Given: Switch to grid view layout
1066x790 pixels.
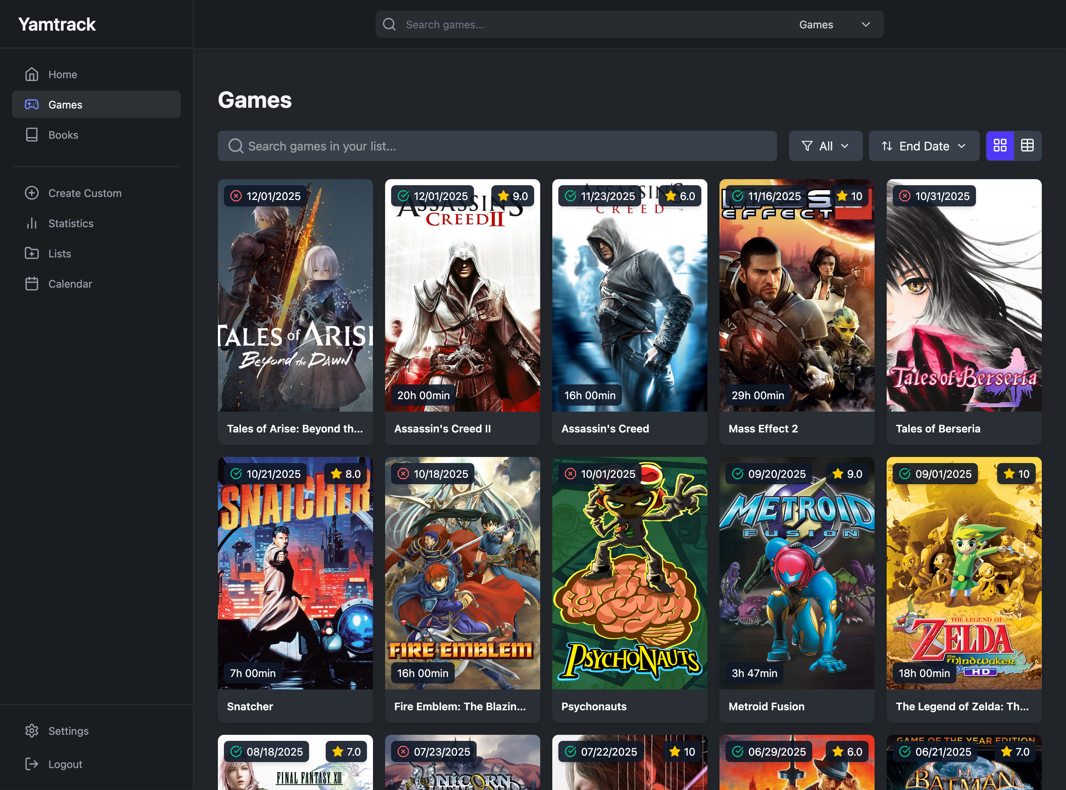Looking at the screenshot, I should (x=999, y=146).
